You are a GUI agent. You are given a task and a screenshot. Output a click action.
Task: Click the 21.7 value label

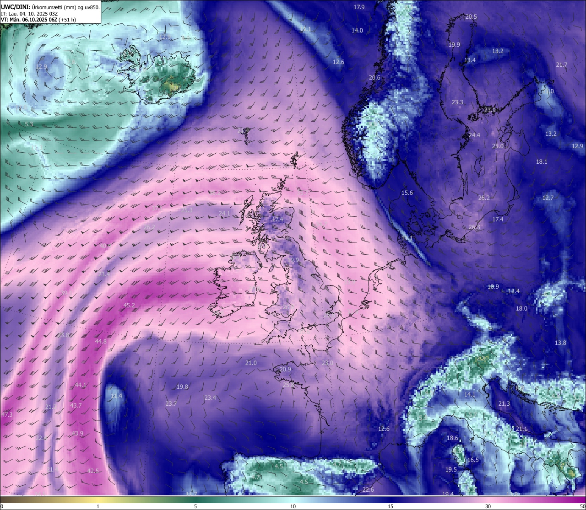562,65
